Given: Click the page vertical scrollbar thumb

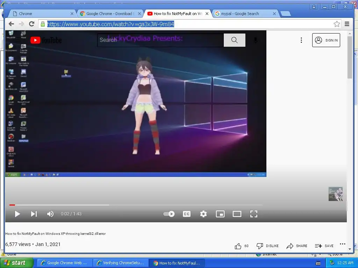Looking at the screenshot, I should click(x=350, y=57).
